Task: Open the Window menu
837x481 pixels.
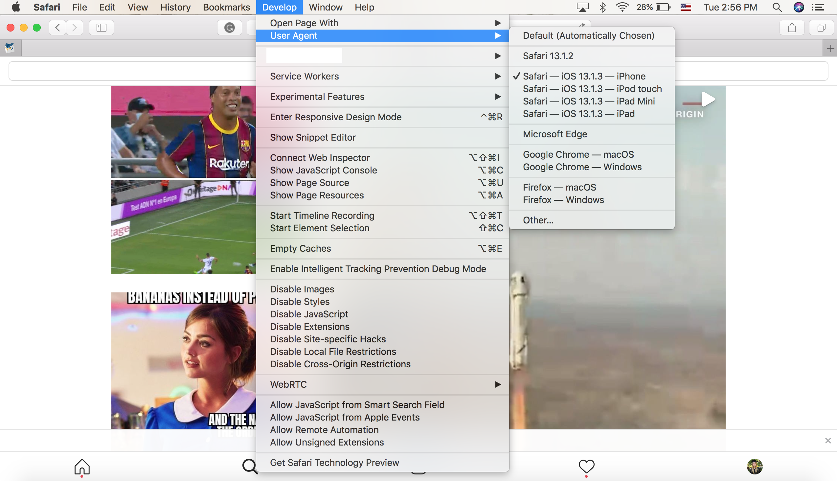Action: pos(325,7)
